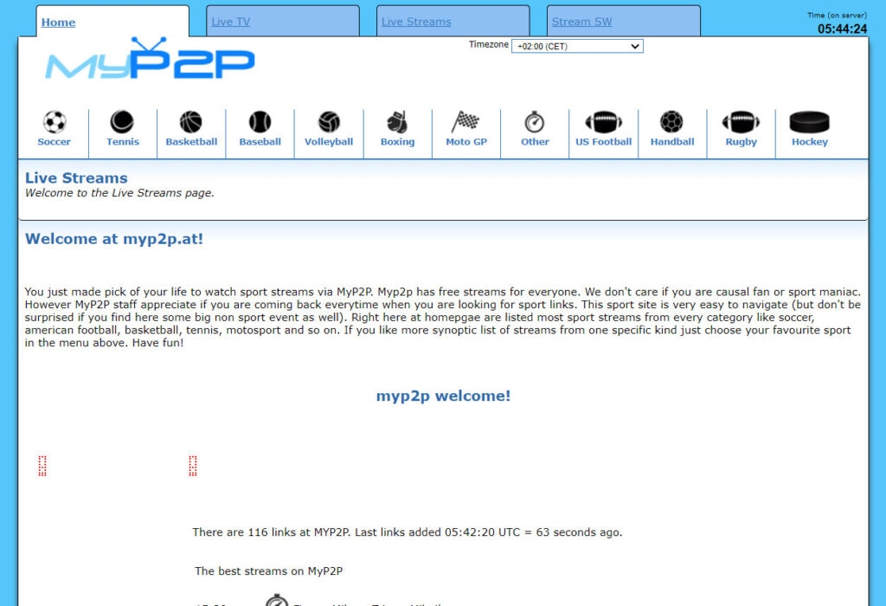This screenshot has width=886, height=606.
Task: Click the Other stopwatch icon
Action: click(x=535, y=121)
